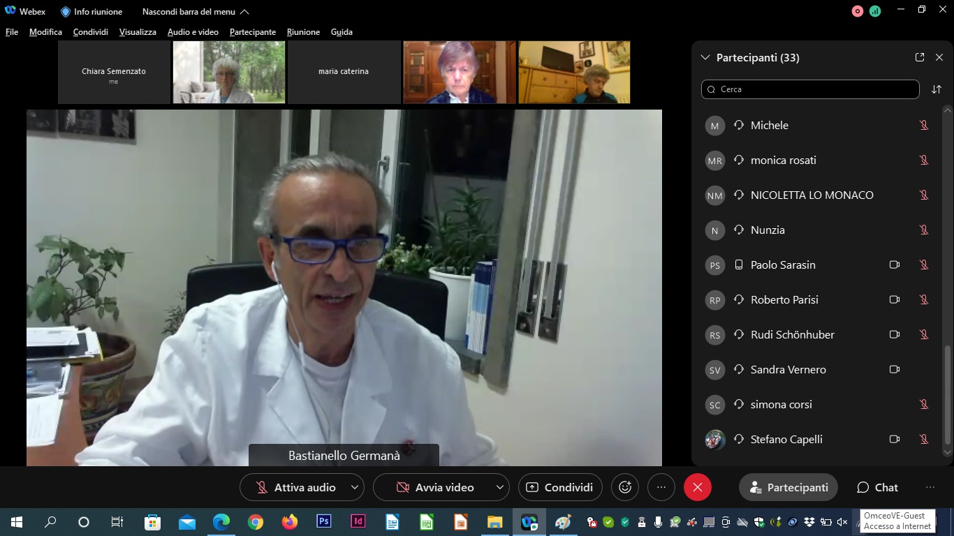Viewport: 954px width, 536px height.
Task: Click headset audio icon next to Michele
Action: pyautogui.click(x=739, y=126)
